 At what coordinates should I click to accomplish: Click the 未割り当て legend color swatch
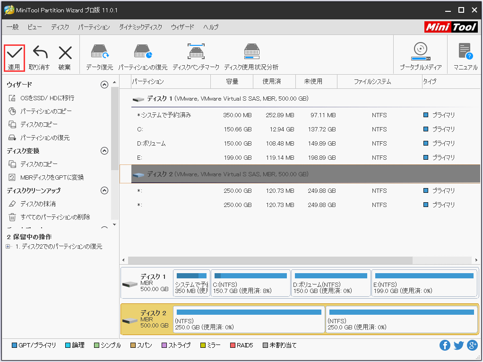[x=265, y=345]
